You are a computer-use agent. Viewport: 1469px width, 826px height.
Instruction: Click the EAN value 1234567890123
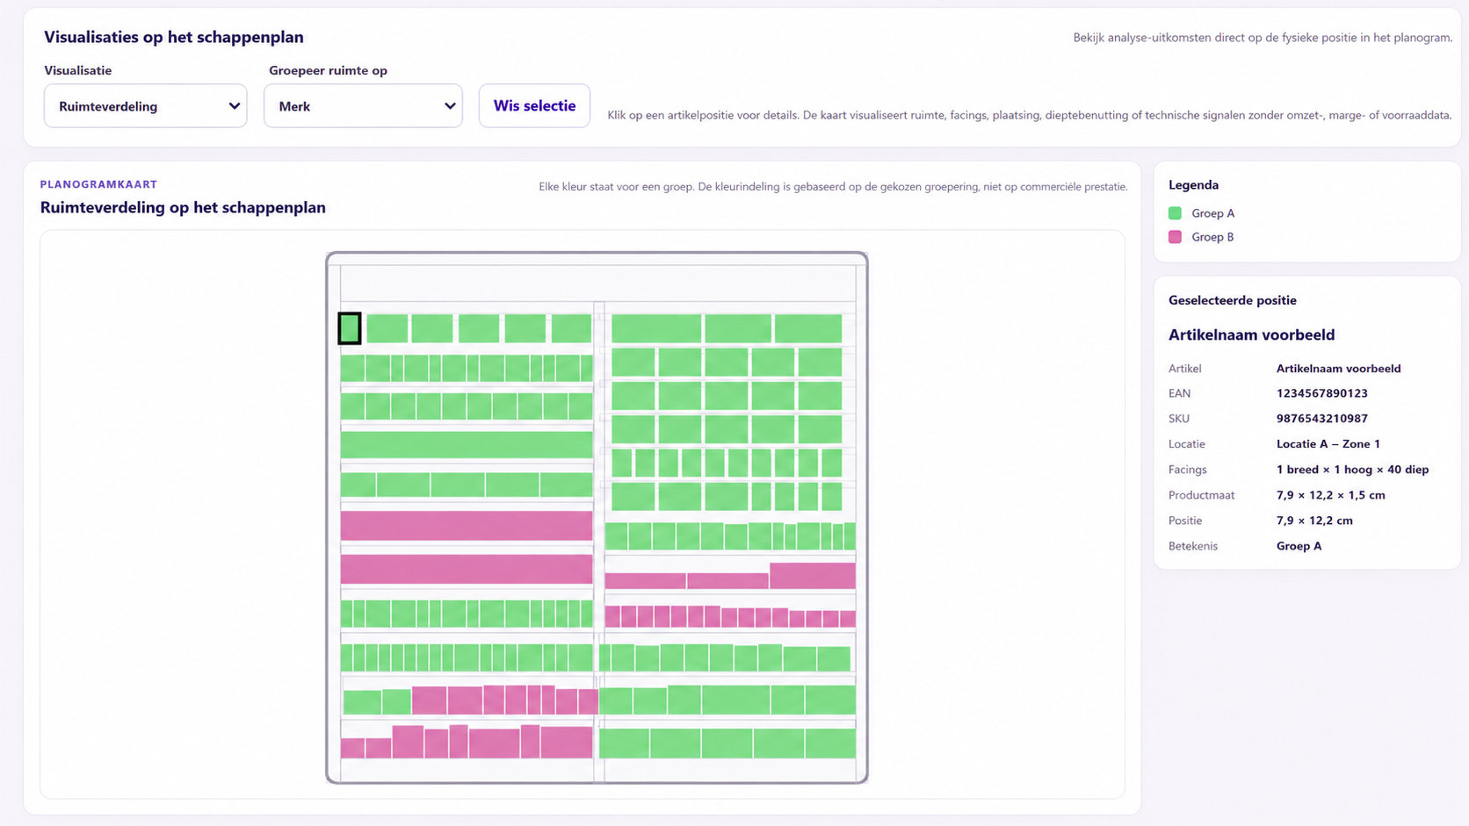pyautogui.click(x=1321, y=393)
